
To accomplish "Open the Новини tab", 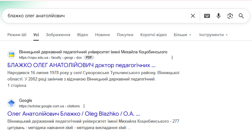I will point(102,35).
